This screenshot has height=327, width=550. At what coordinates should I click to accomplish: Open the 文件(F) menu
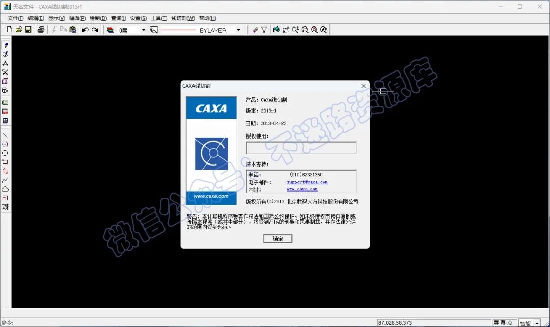click(15, 18)
